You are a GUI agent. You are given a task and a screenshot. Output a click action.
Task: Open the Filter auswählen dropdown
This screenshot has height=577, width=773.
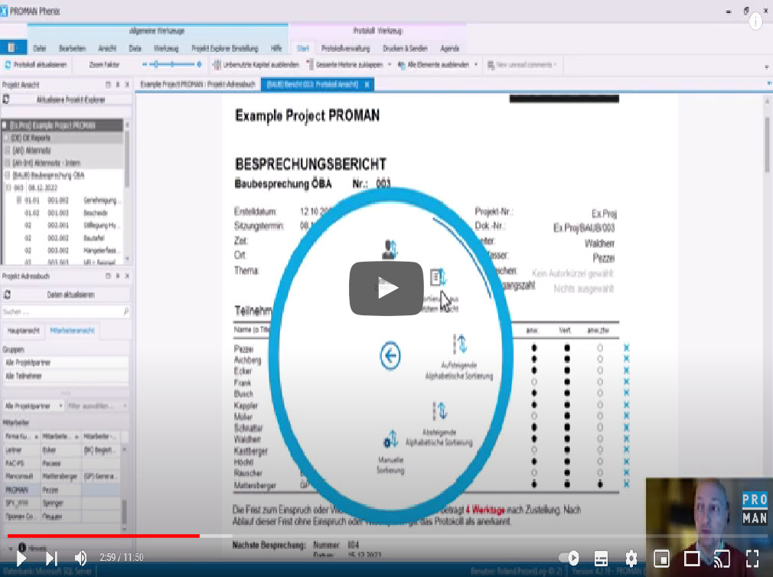pos(97,406)
